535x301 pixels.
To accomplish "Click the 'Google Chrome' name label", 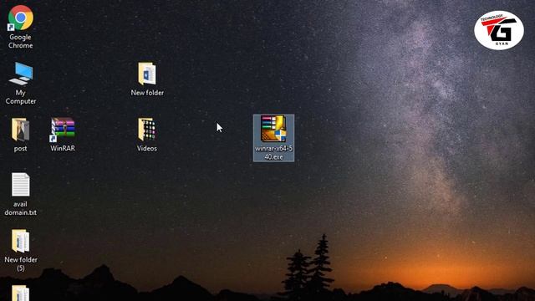I will point(20,41).
